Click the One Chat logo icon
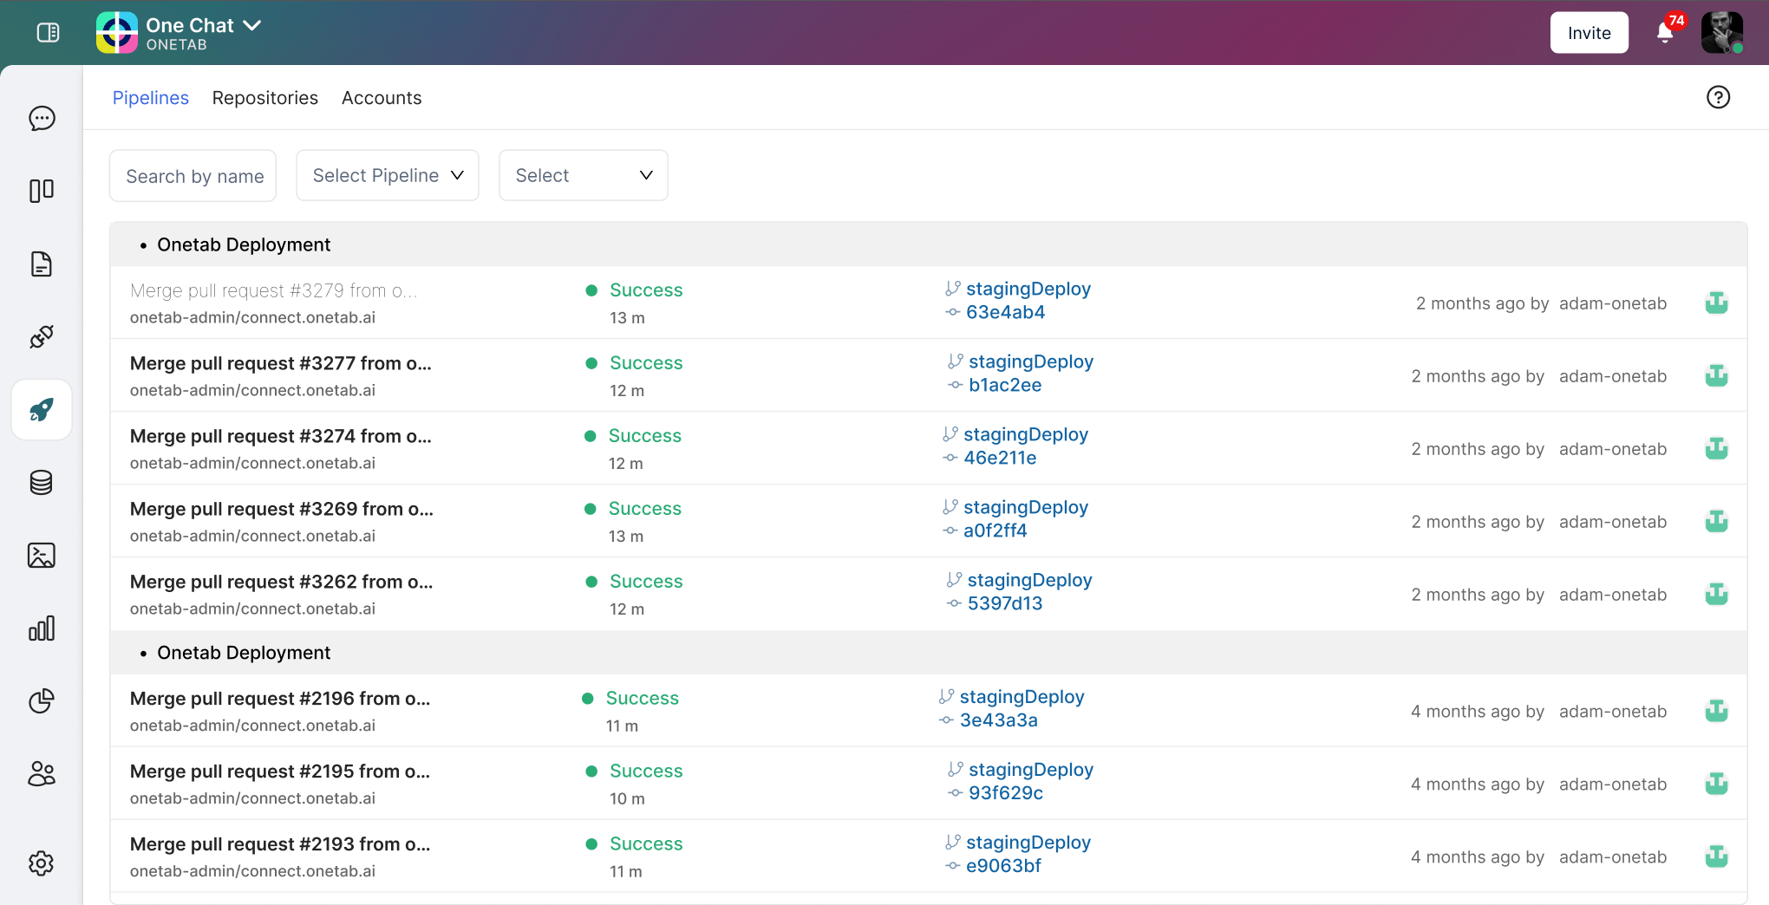This screenshot has width=1769, height=905. pos(117,33)
